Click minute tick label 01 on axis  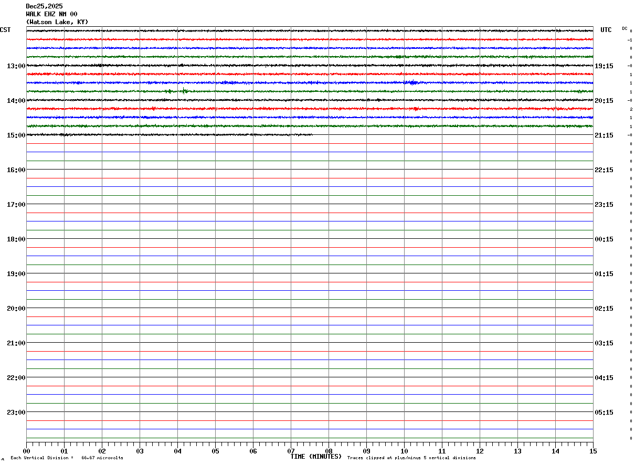(x=64, y=451)
